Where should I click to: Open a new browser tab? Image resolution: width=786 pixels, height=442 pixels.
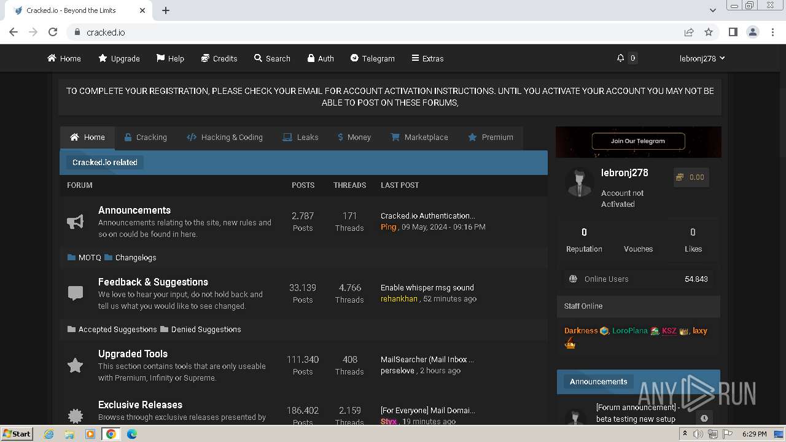click(166, 10)
